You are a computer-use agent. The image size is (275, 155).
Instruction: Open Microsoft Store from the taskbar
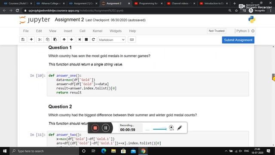tap(123, 151)
